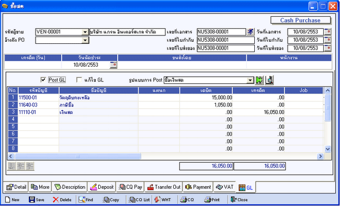Open the Description tab
The image size is (340, 206).
(70, 187)
